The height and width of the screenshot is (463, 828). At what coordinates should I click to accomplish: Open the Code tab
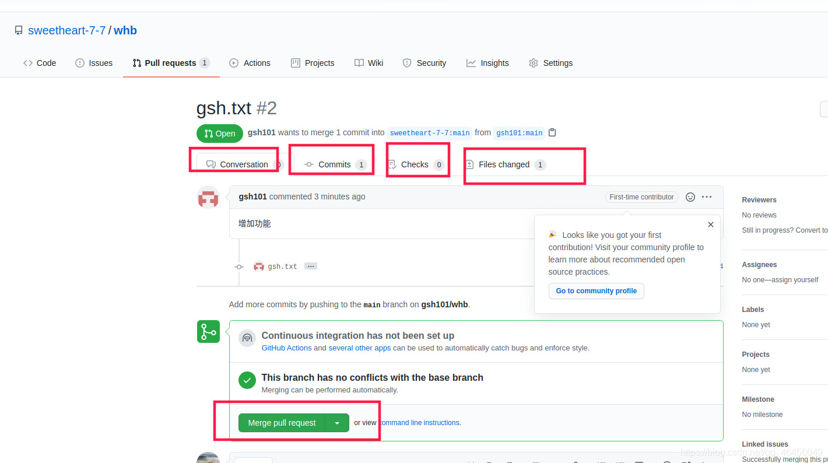pyautogui.click(x=40, y=63)
